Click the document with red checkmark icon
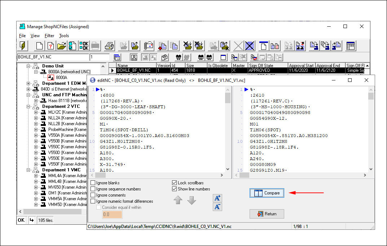Viewport: 387px width, 246px height. (254, 57)
